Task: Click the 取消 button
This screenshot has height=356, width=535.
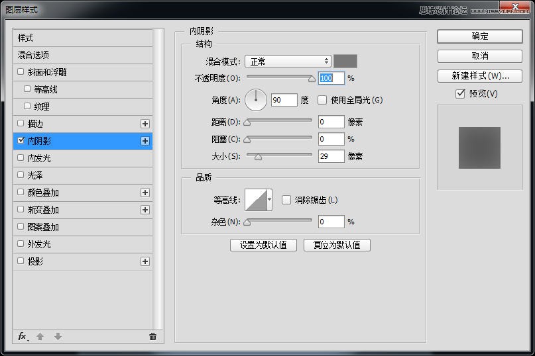Action: (x=480, y=56)
